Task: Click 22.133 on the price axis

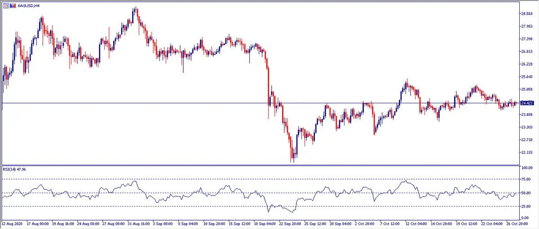Action: click(x=526, y=153)
